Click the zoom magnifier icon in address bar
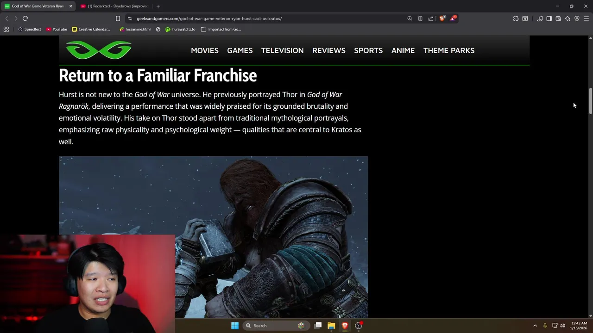593x333 pixels. [x=410, y=18]
